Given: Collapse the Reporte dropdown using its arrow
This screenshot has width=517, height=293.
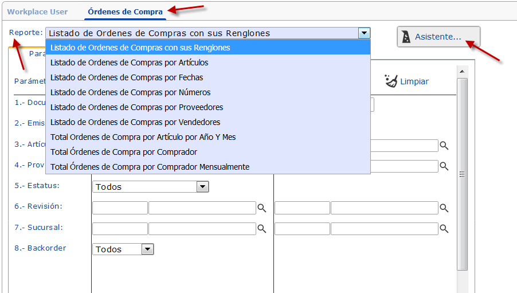Looking at the screenshot, I should point(364,33).
